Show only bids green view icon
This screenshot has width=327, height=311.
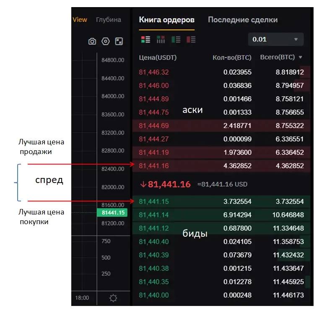click(x=176, y=39)
